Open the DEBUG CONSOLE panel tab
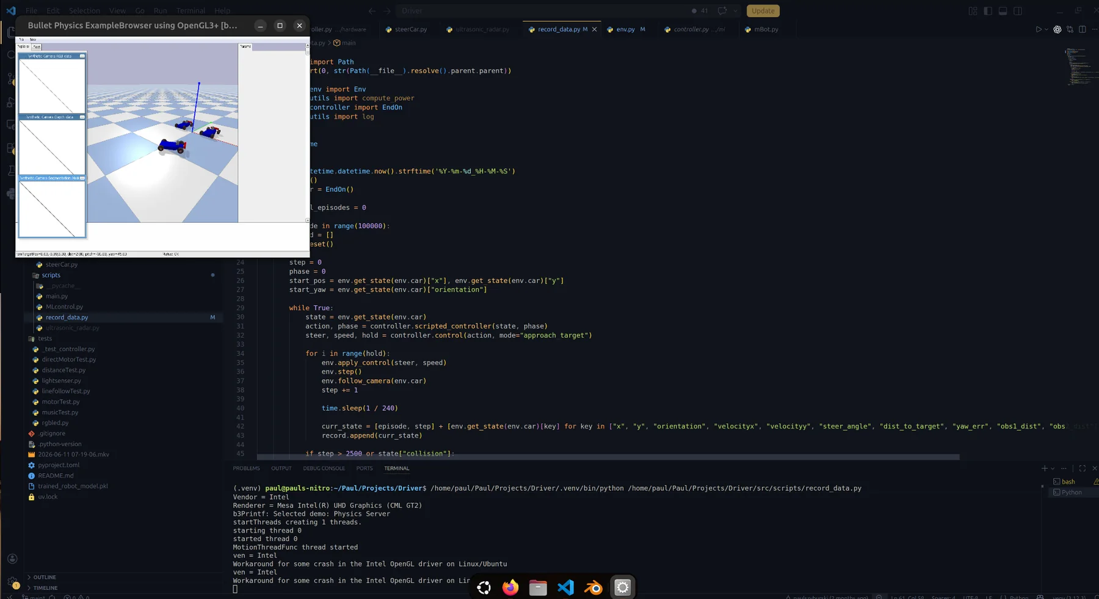Image resolution: width=1099 pixels, height=599 pixels. point(324,468)
